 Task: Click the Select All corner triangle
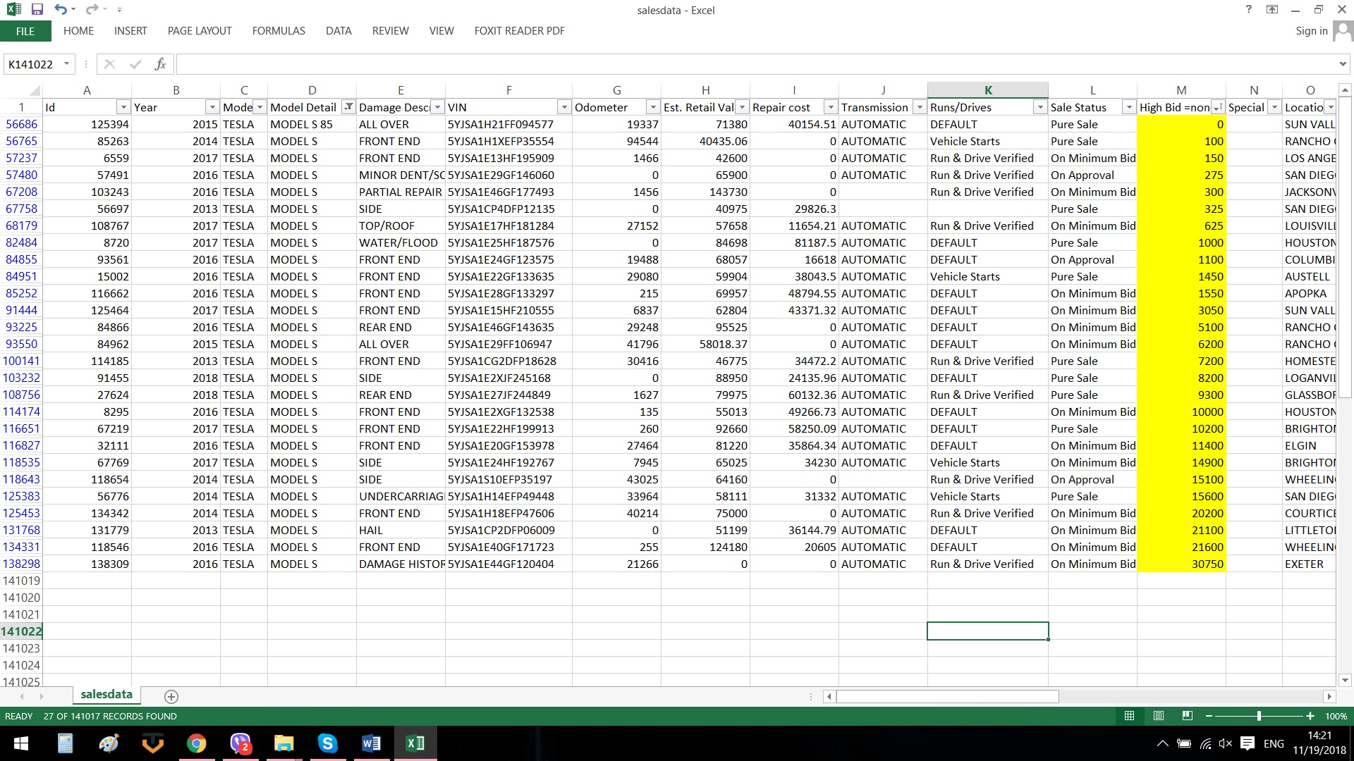[x=35, y=91]
